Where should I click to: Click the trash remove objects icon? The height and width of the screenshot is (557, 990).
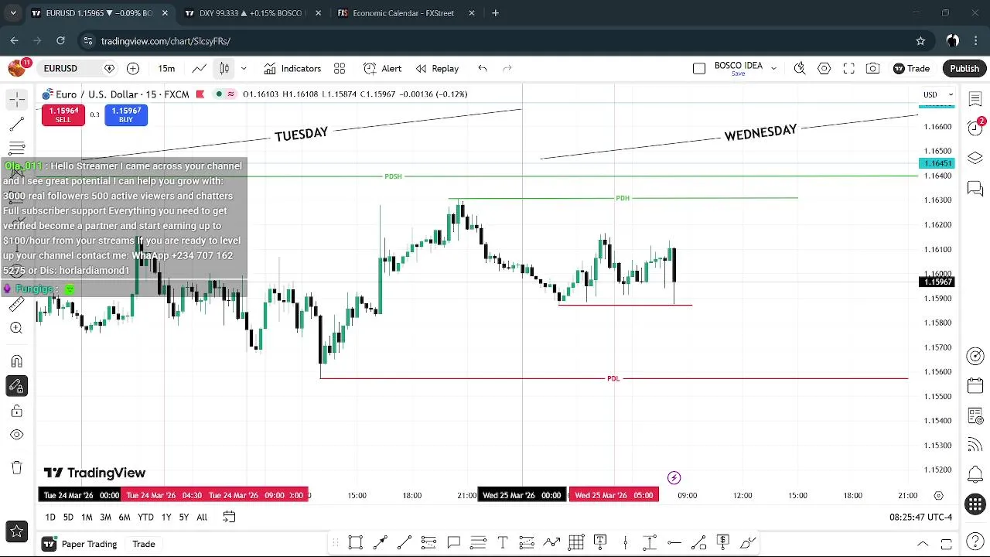(16, 467)
